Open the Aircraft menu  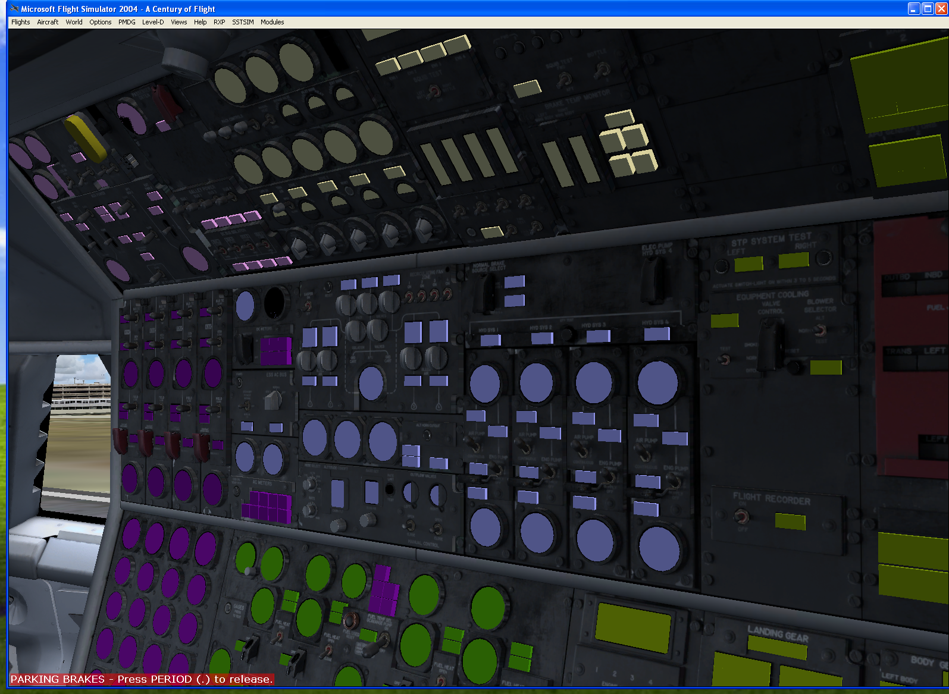[x=48, y=22]
